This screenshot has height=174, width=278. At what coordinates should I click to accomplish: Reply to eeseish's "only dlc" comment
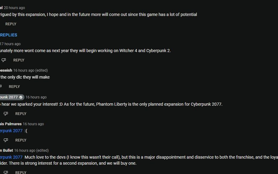pos(14,87)
